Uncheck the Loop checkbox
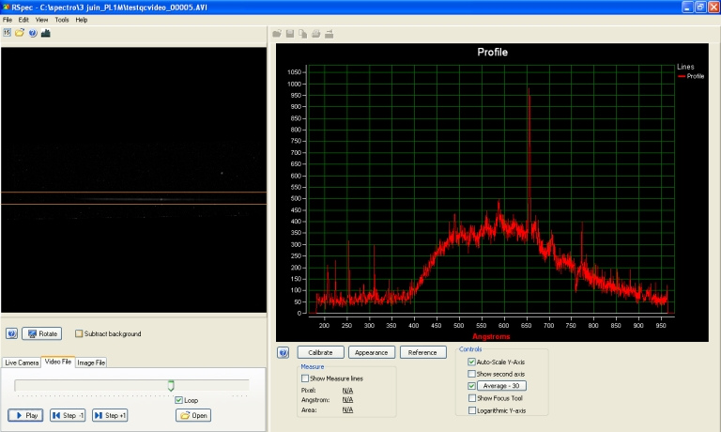 (178, 400)
